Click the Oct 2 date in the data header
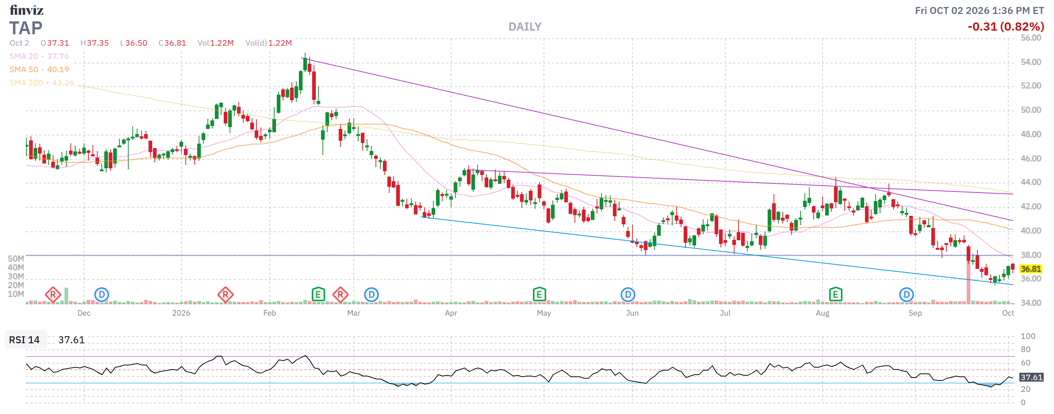 click(x=19, y=43)
